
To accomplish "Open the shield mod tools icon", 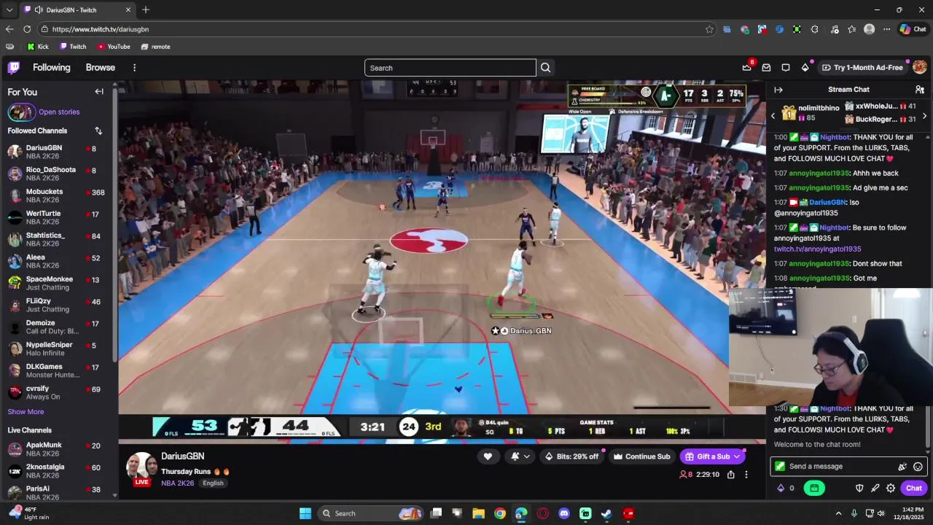I will click(859, 489).
